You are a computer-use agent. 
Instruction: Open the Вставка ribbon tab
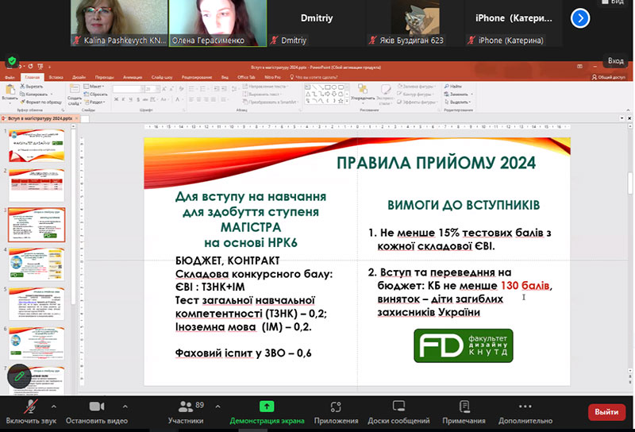56,77
